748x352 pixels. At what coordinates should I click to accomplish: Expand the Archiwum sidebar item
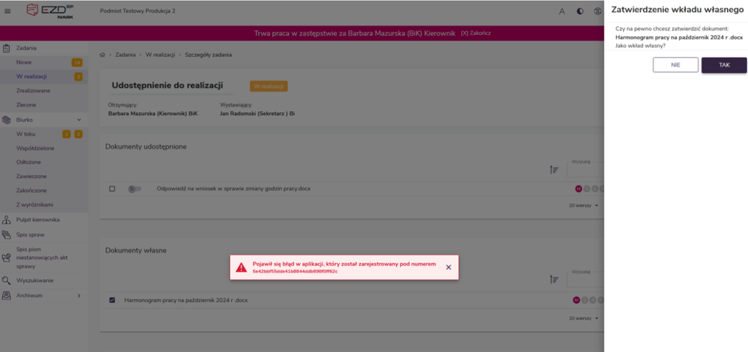[79, 296]
